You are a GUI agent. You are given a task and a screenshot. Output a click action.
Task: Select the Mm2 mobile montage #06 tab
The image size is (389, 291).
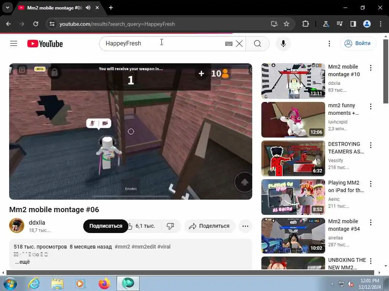tap(54, 8)
